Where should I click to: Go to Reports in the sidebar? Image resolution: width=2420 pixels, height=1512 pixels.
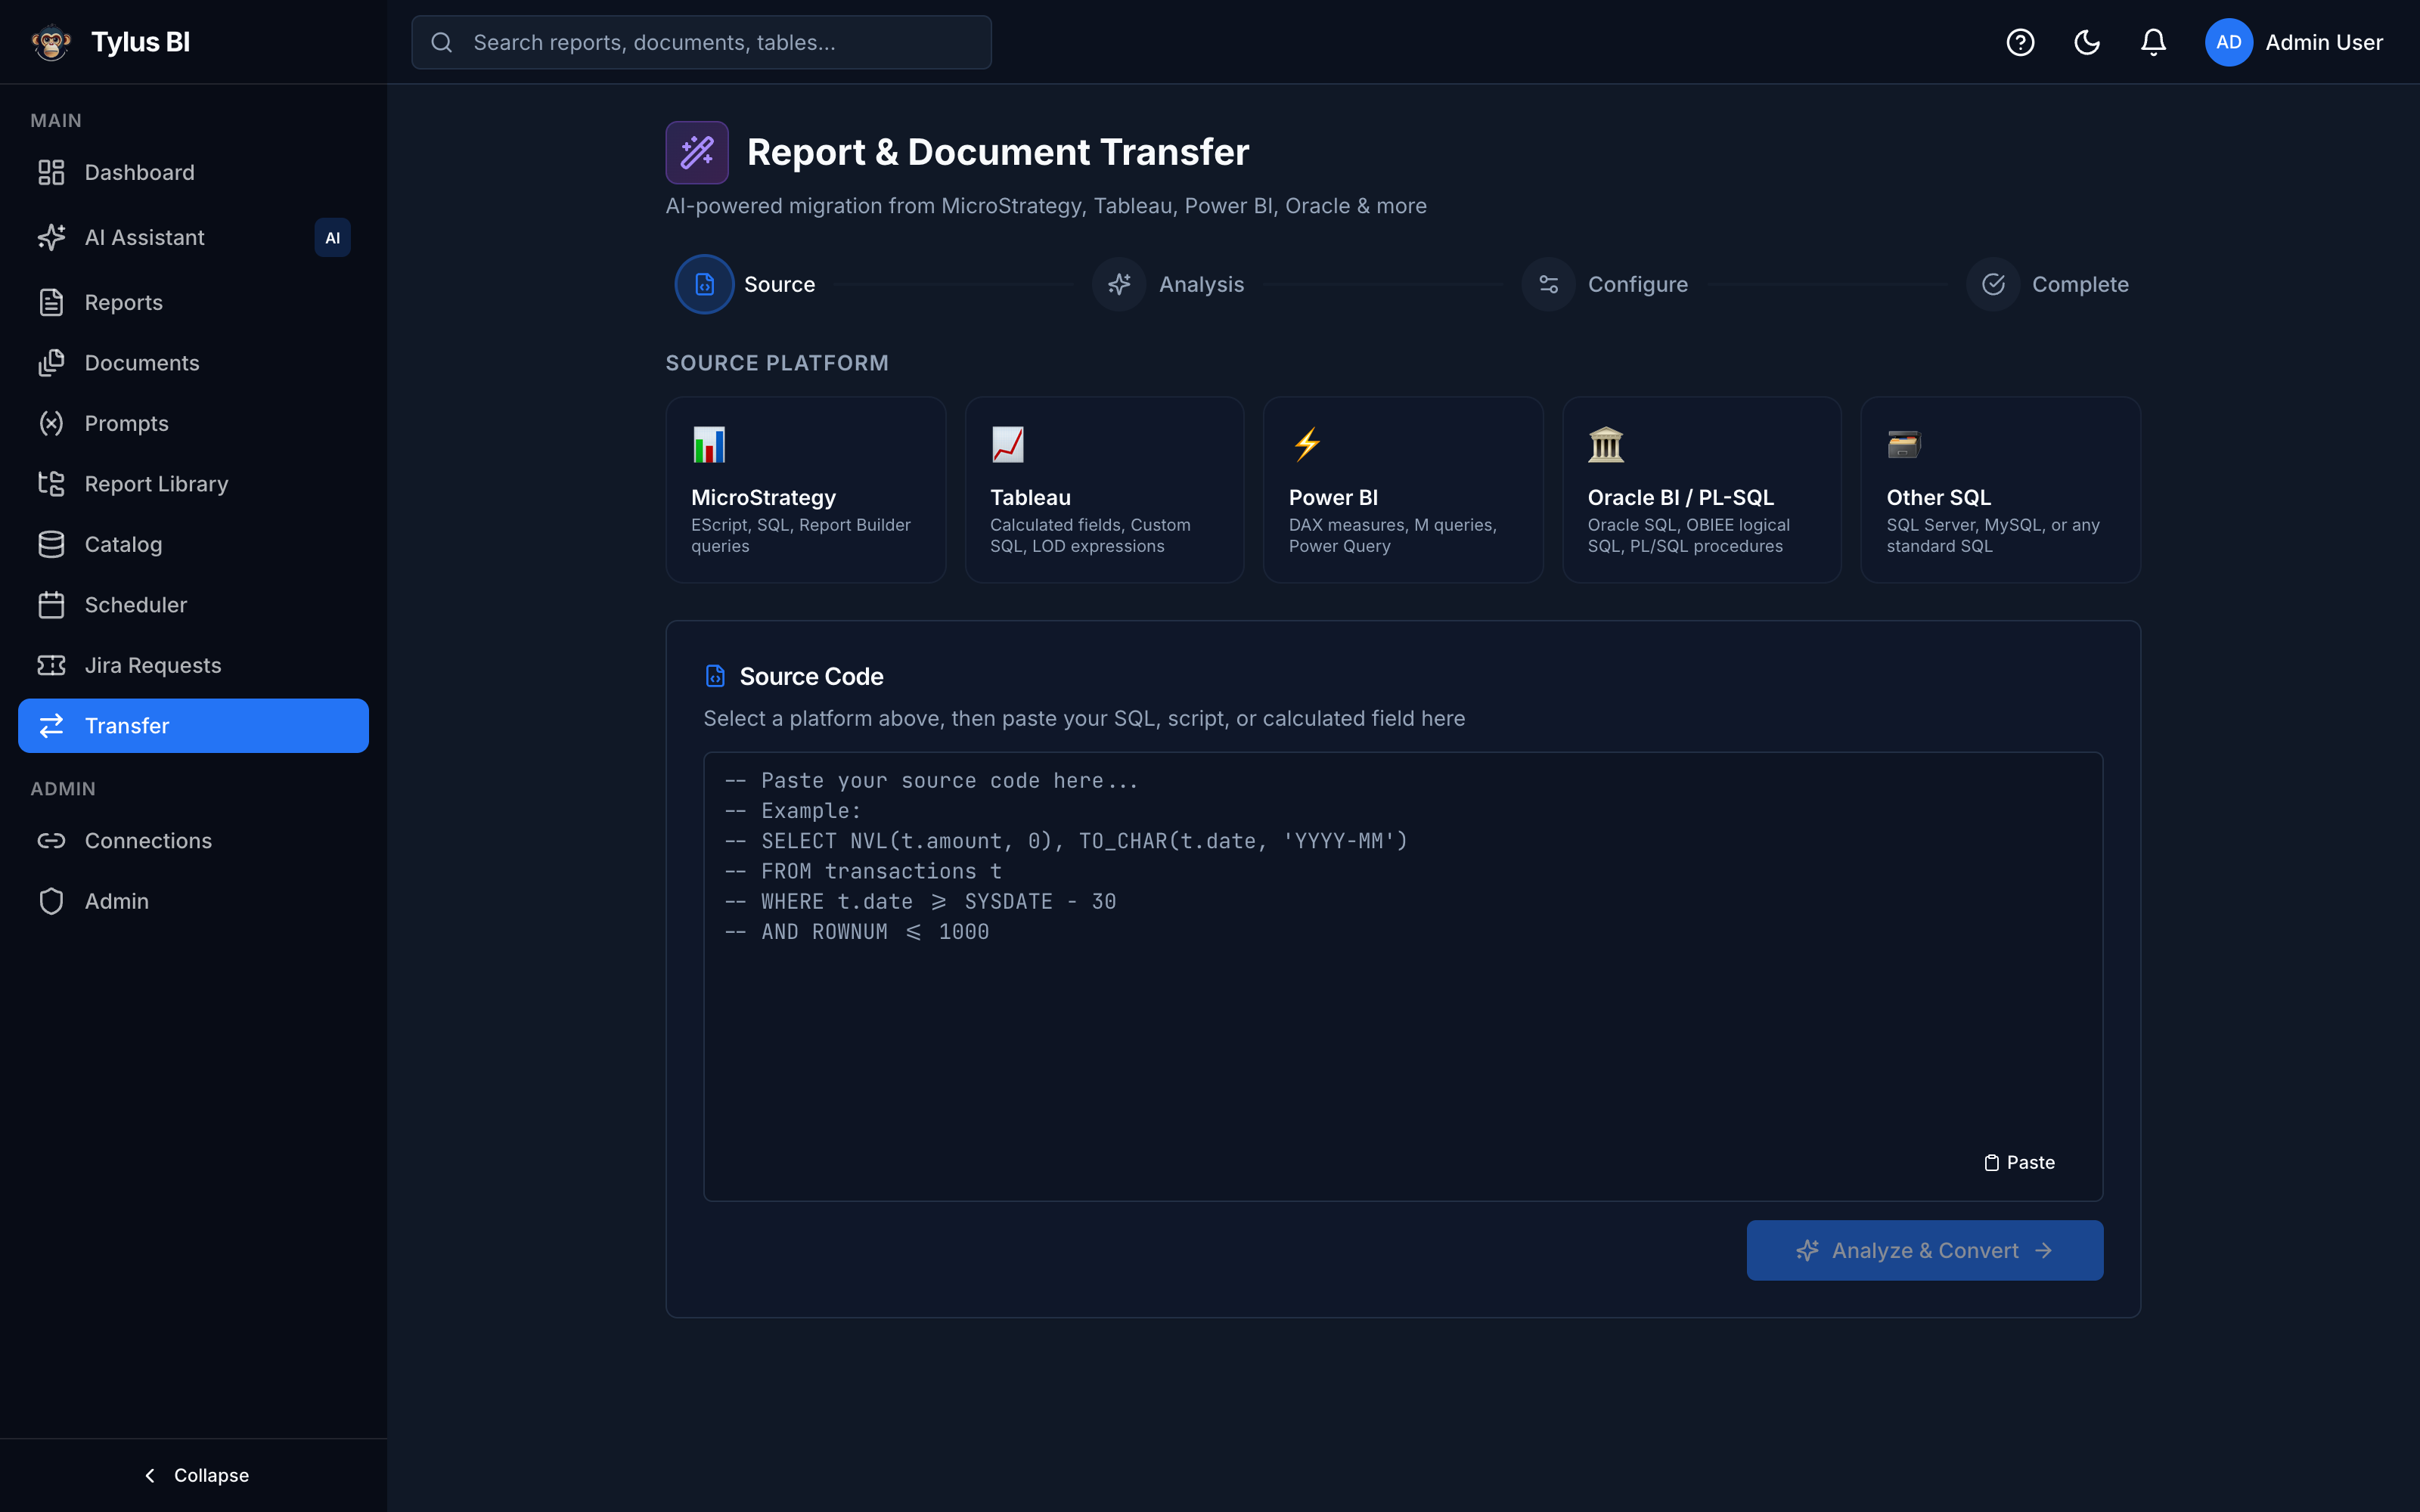click(x=193, y=302)
